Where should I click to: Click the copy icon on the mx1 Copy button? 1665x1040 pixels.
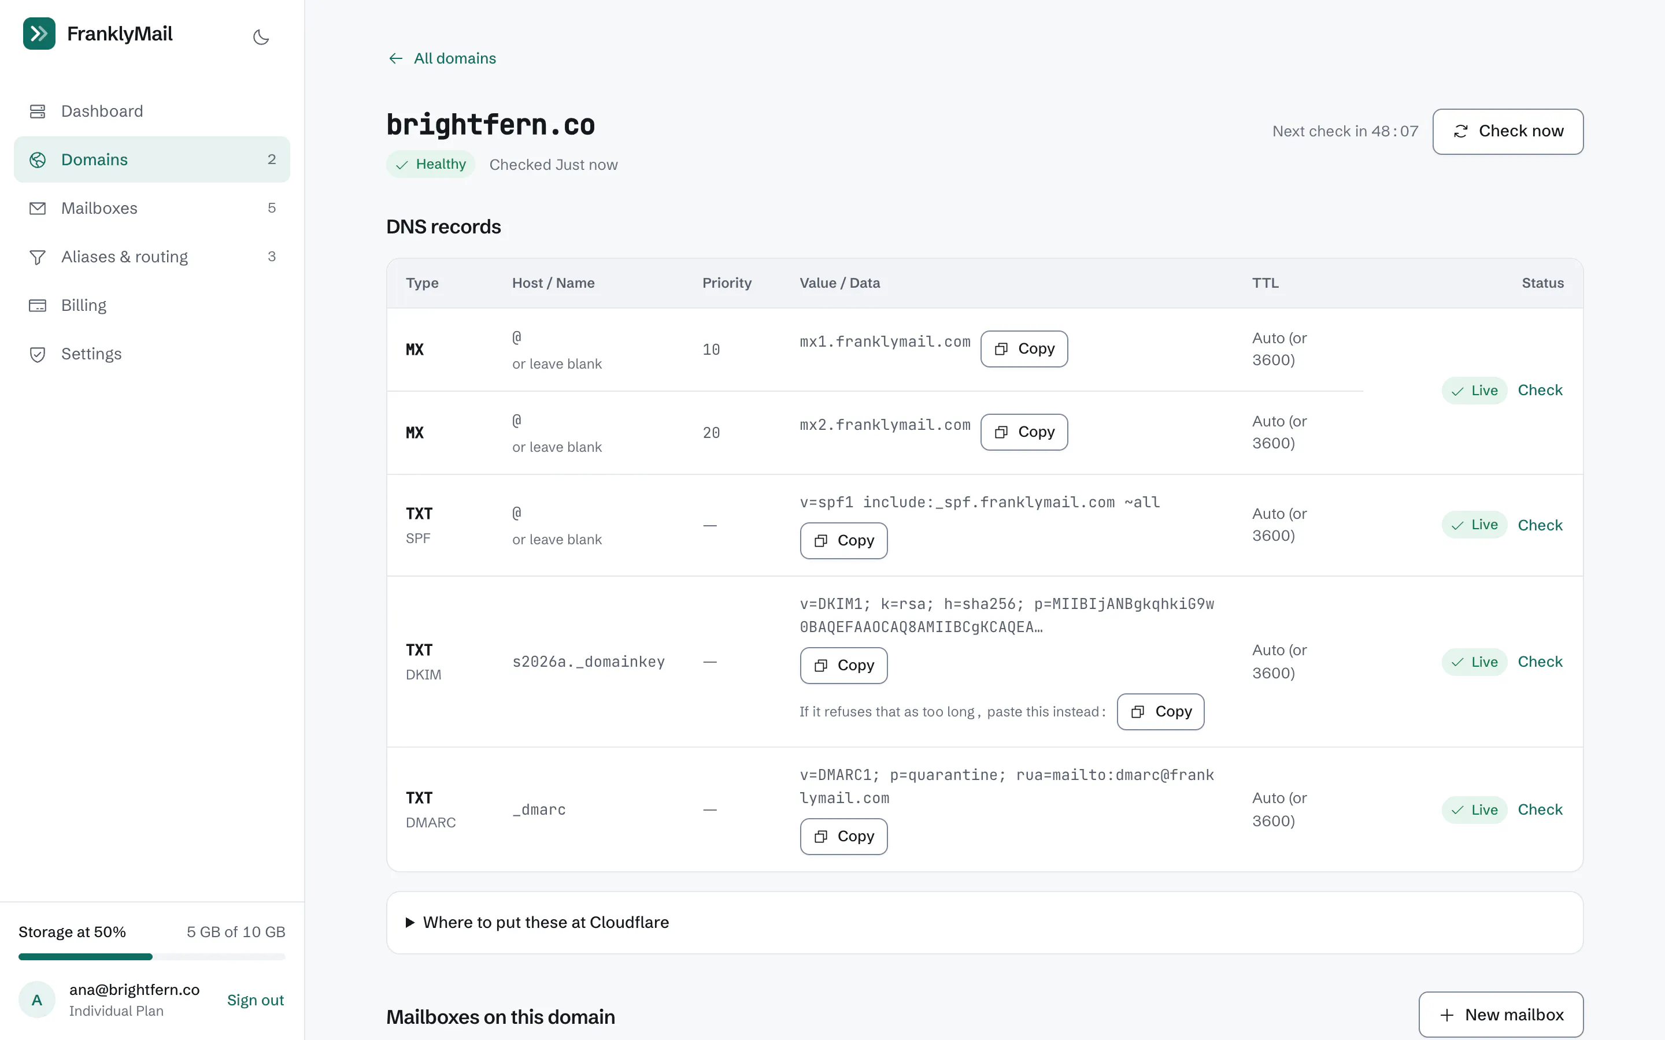pos(1001,350)
